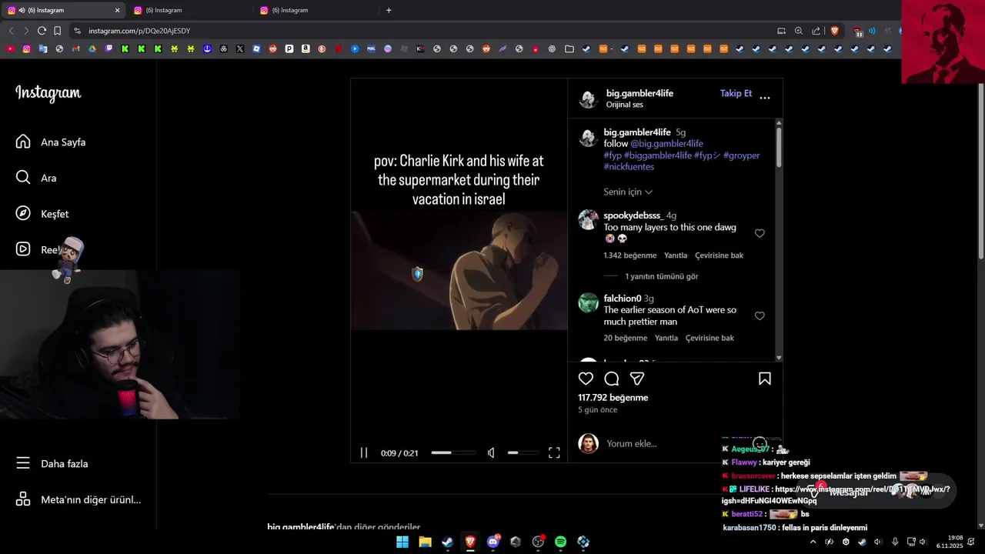Go to Ana Sayfa in Instagram sidebar
Viewport: 985px width, 554px height.
click(51, 142)
